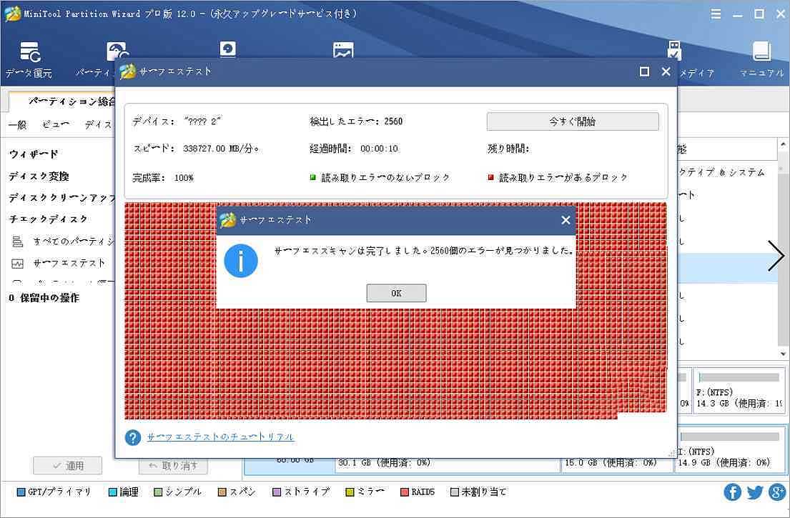Click the スピード 338727.00 MB/分 value
This screenshot has height=518, width=790.
pos(221,149)
